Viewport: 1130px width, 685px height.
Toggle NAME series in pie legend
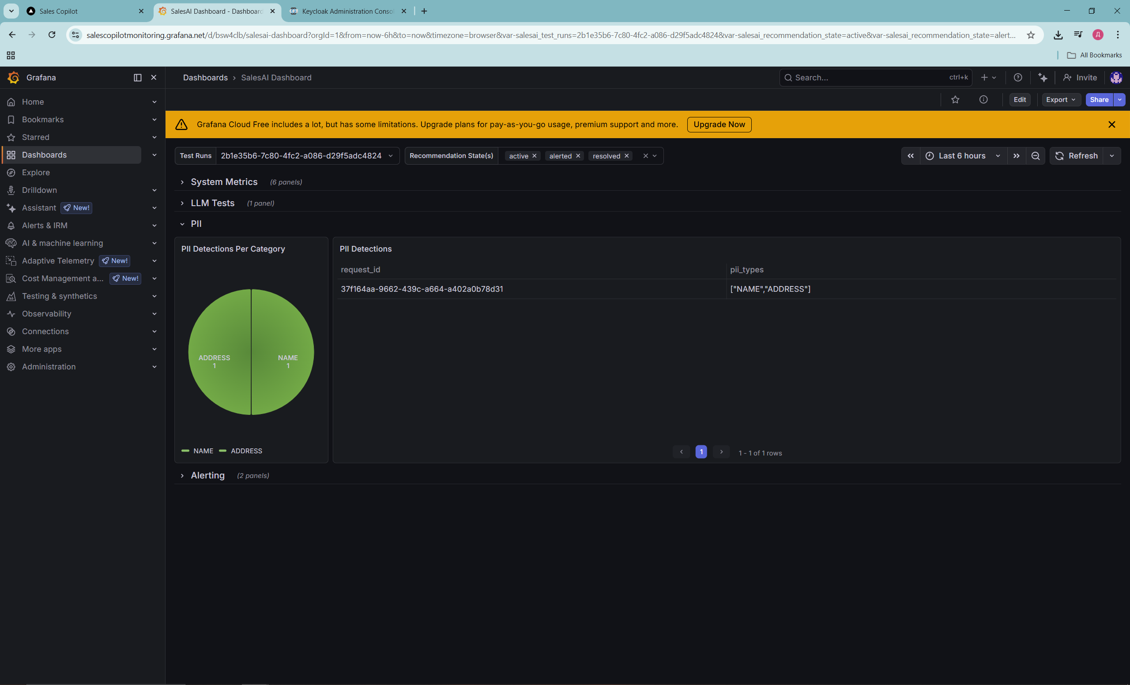tap(203, 451)
